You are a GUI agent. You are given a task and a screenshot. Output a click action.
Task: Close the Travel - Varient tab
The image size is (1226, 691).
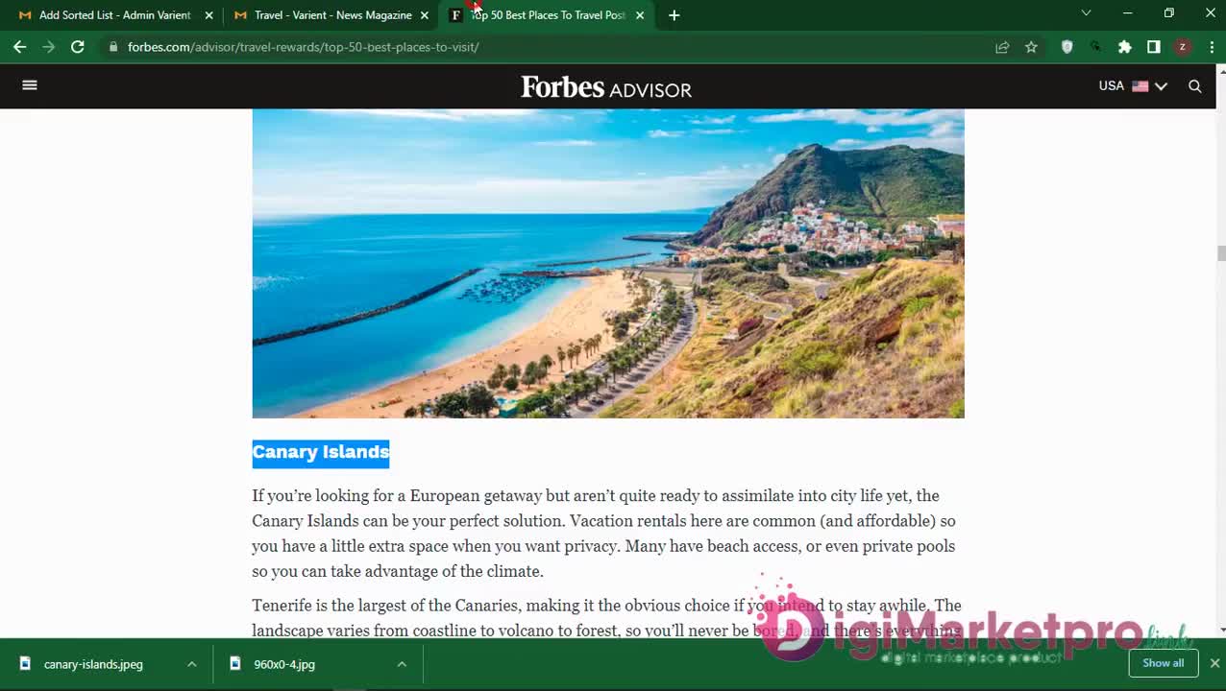(425, 15)
